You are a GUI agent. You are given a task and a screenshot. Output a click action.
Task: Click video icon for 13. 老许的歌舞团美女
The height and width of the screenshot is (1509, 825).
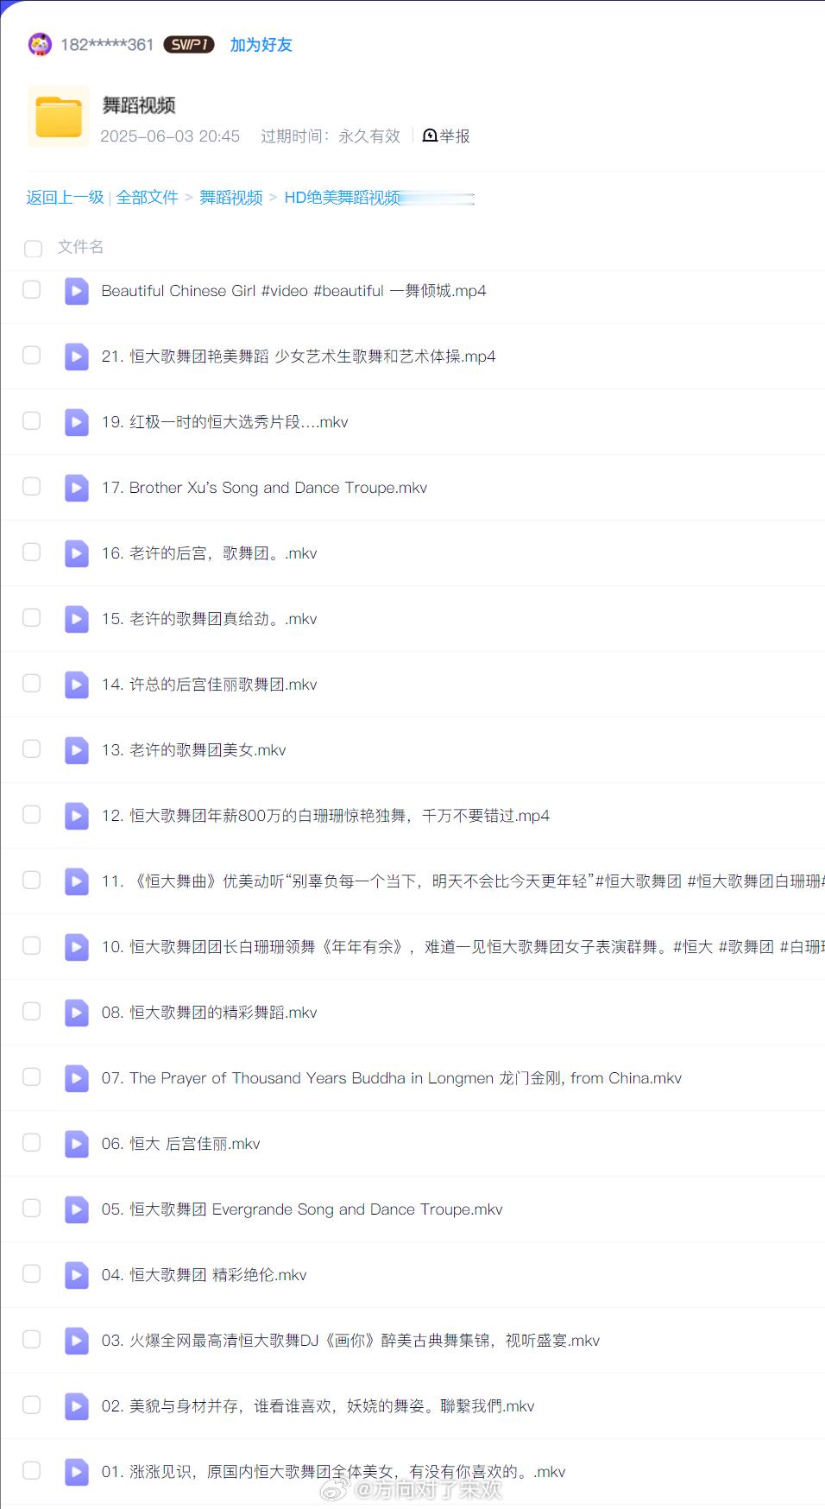coord(77,750)
